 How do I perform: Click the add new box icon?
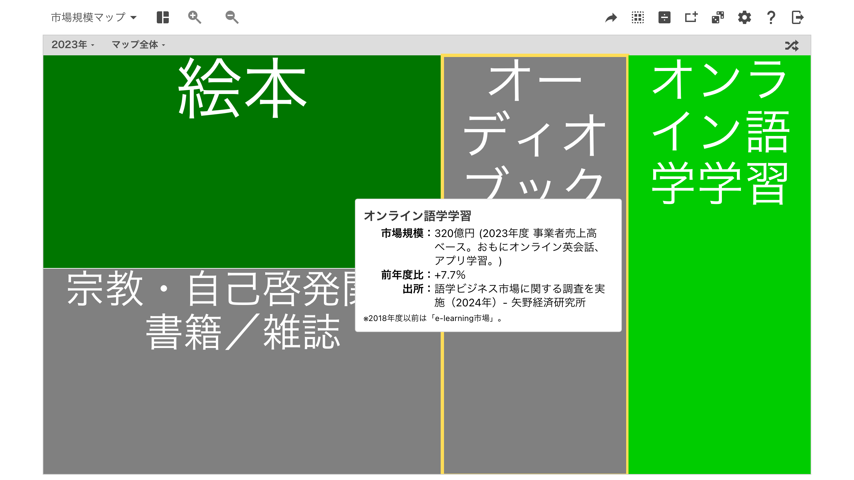click(691, 17)
